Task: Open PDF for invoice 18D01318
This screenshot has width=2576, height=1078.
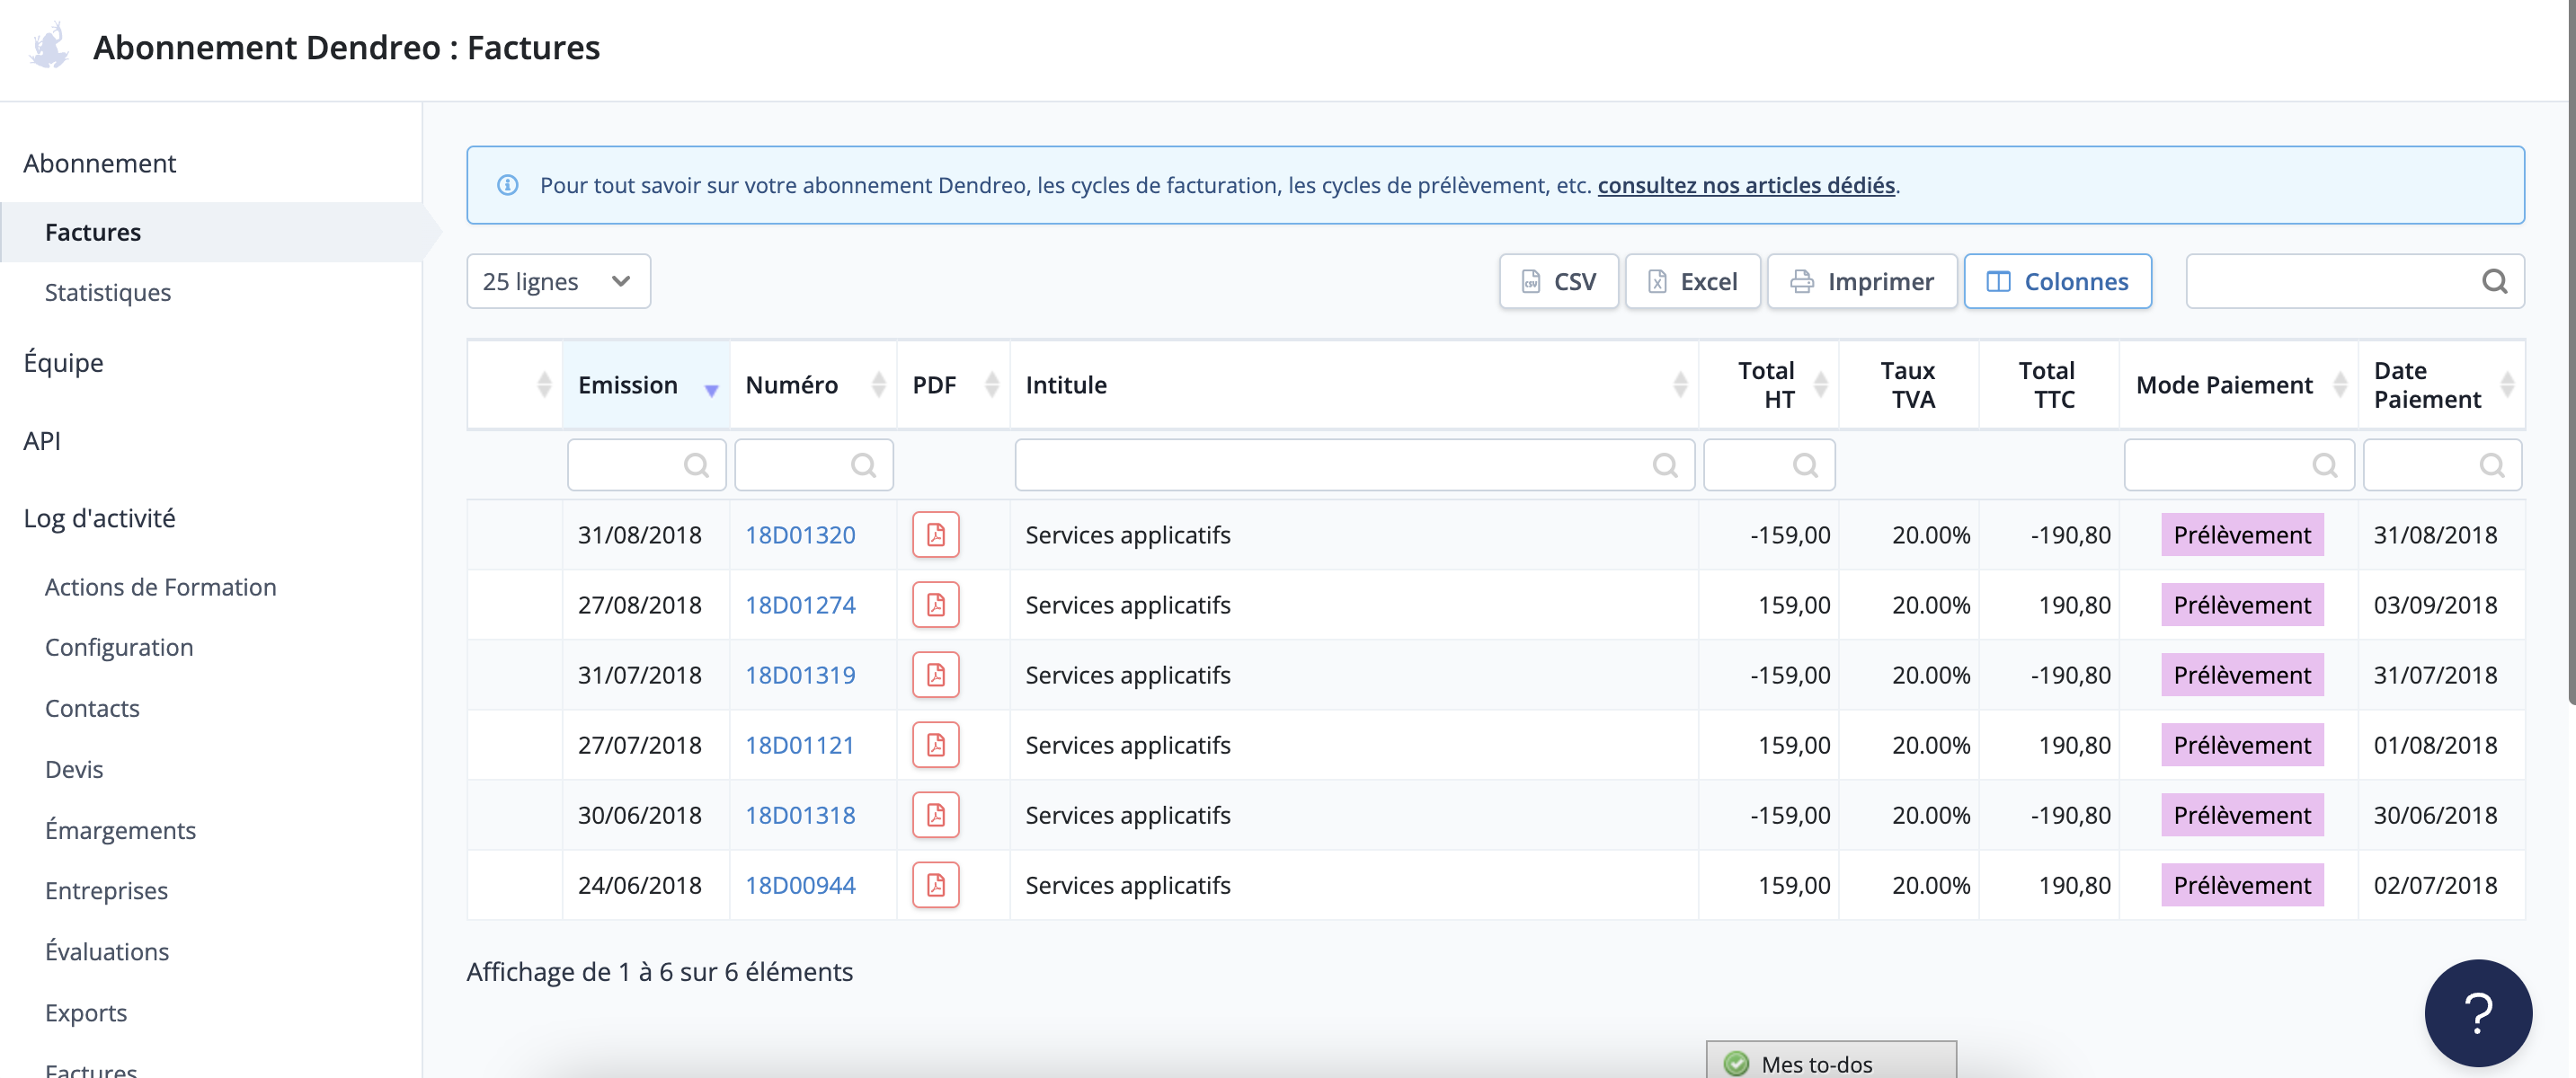Action: point(935,814)
